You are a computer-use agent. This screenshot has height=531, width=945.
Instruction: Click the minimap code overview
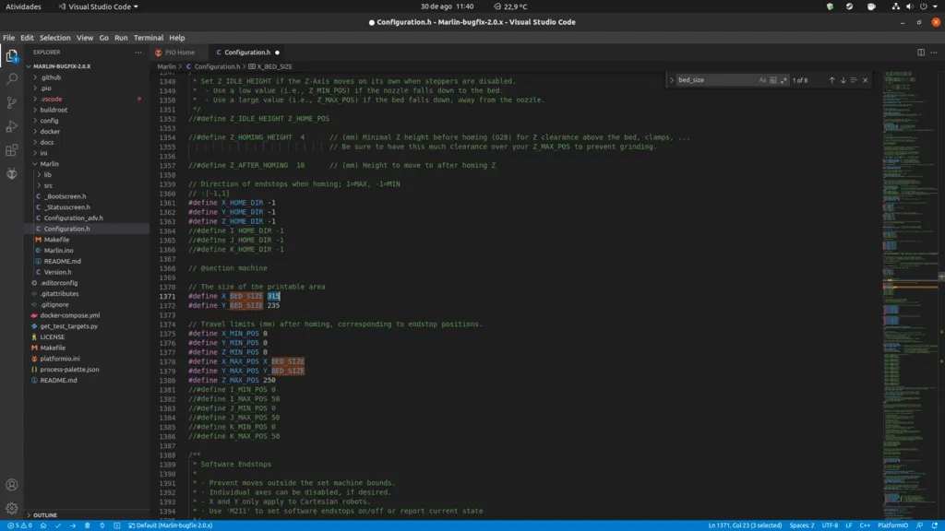[x=910, y=295]
